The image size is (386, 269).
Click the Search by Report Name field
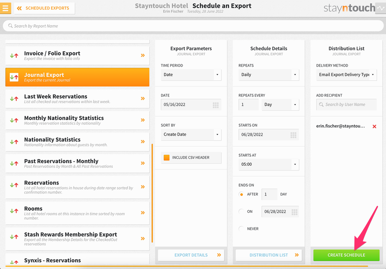click(193, 26)
